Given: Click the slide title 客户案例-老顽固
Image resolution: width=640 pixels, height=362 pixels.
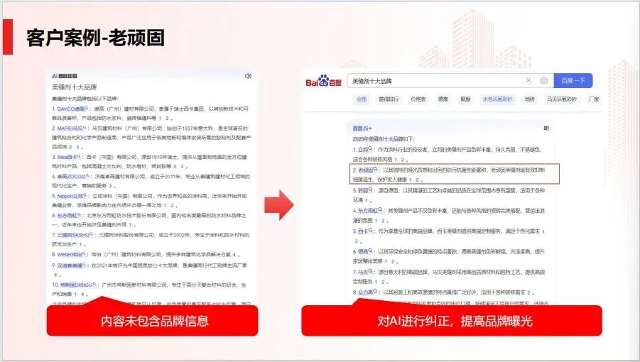Looking at the screenshot, I should pyautogui.click(x=95, y=38).
